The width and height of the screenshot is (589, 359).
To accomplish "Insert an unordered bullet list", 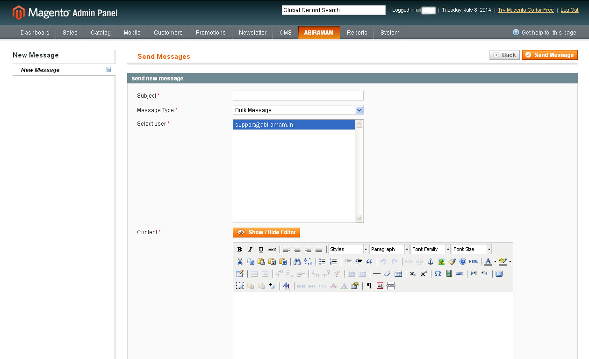I will [323, 262].
